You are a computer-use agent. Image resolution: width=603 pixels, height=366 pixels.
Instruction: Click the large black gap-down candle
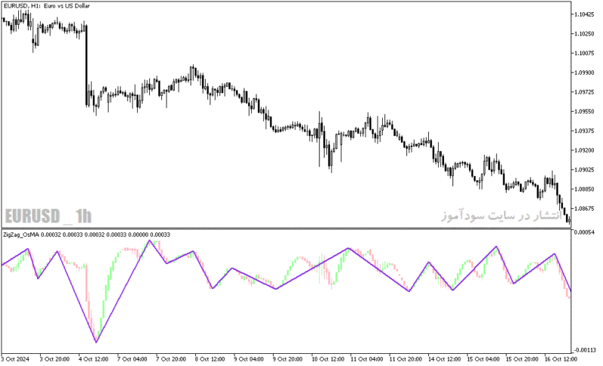coord(86,66)
